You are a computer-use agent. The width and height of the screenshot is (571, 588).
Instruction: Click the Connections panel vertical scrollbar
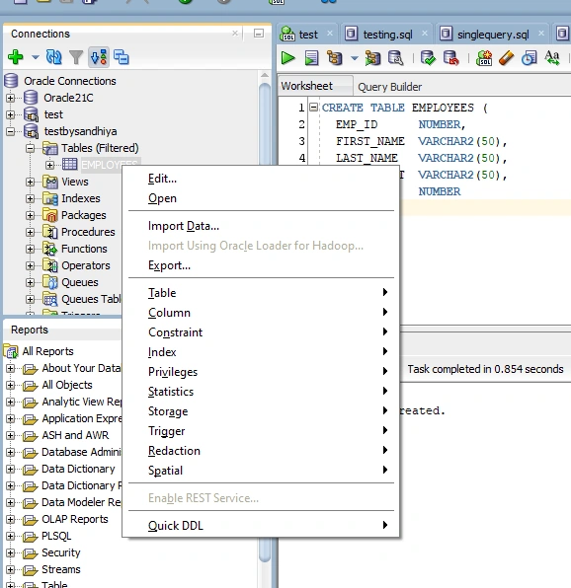click(265, 123)
